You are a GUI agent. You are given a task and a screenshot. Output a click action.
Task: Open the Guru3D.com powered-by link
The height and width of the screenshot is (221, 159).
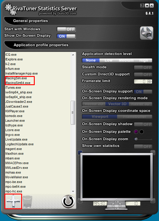[57, 13]
